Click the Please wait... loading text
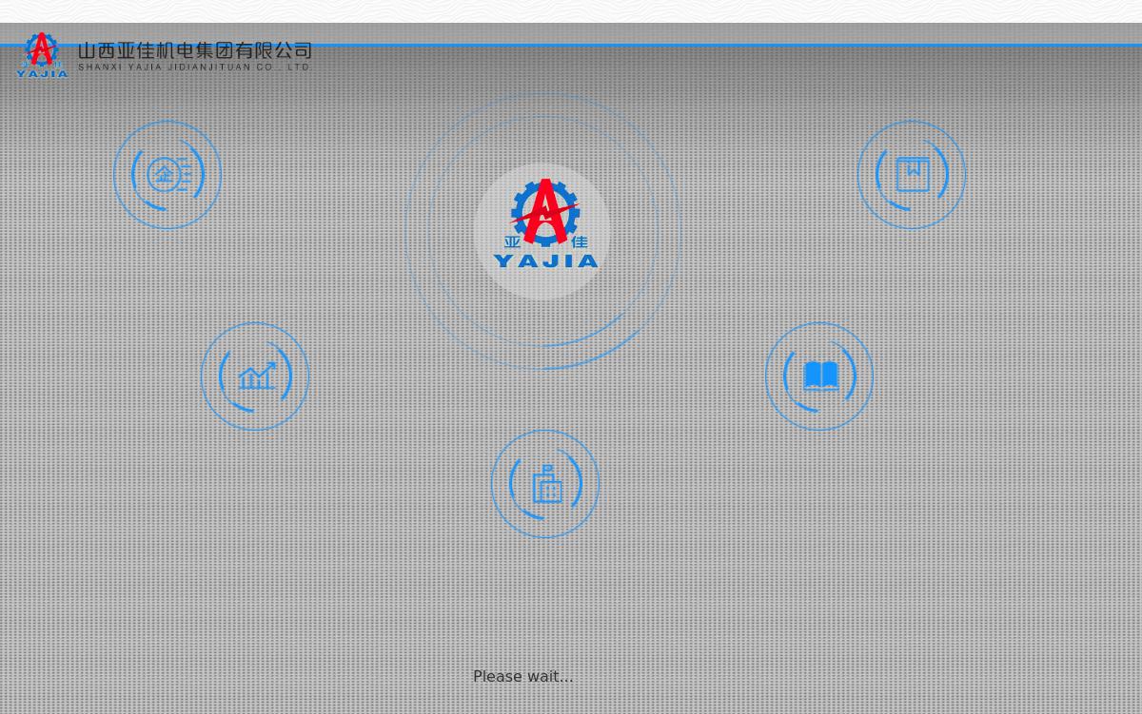This screenshot has height=714, width=1142. (522, 677)
